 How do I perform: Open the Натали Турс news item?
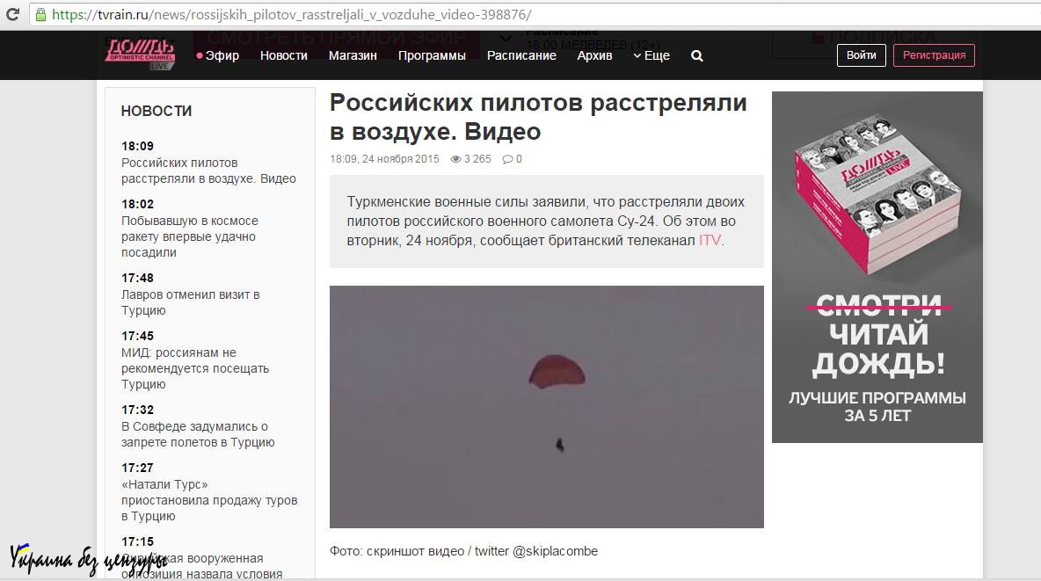tap(209, 500)
